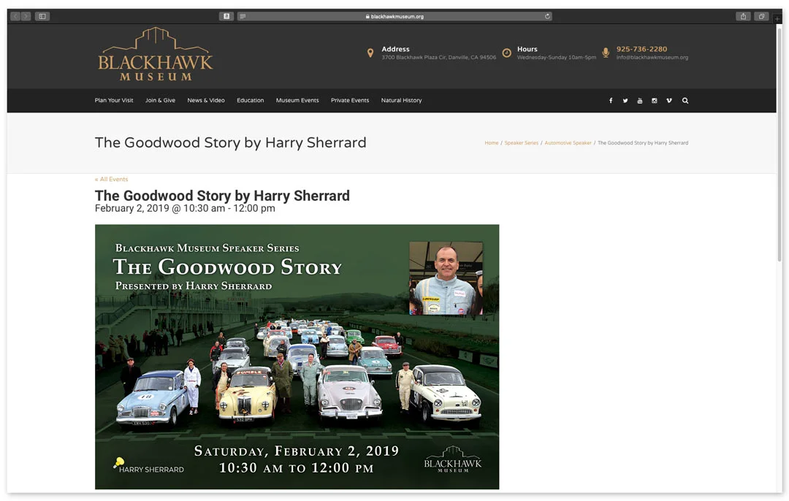Open Plan Your Visit menu

click(x=114, y=101)
